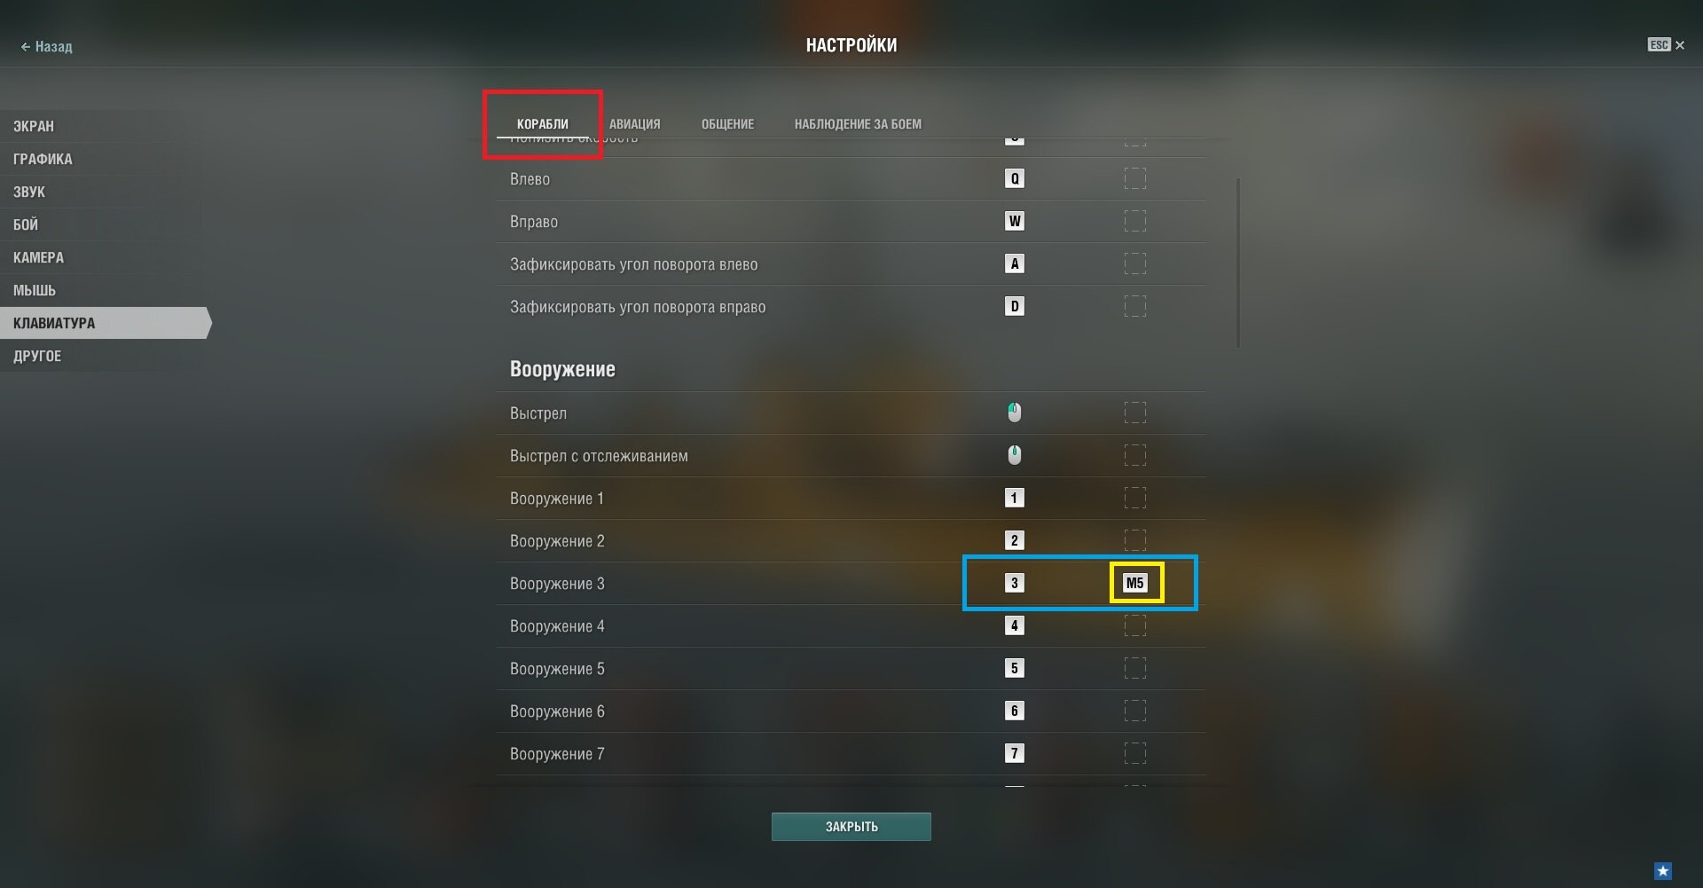Click the Q key binding for Влево
This screenshot has height=888, width=1703.
tap(1015, 178)
